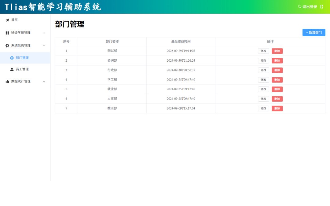
Task: Delete the 行政部 department
Action: tap(277, 70)
